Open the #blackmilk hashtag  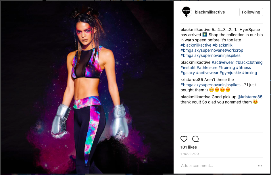222,45
